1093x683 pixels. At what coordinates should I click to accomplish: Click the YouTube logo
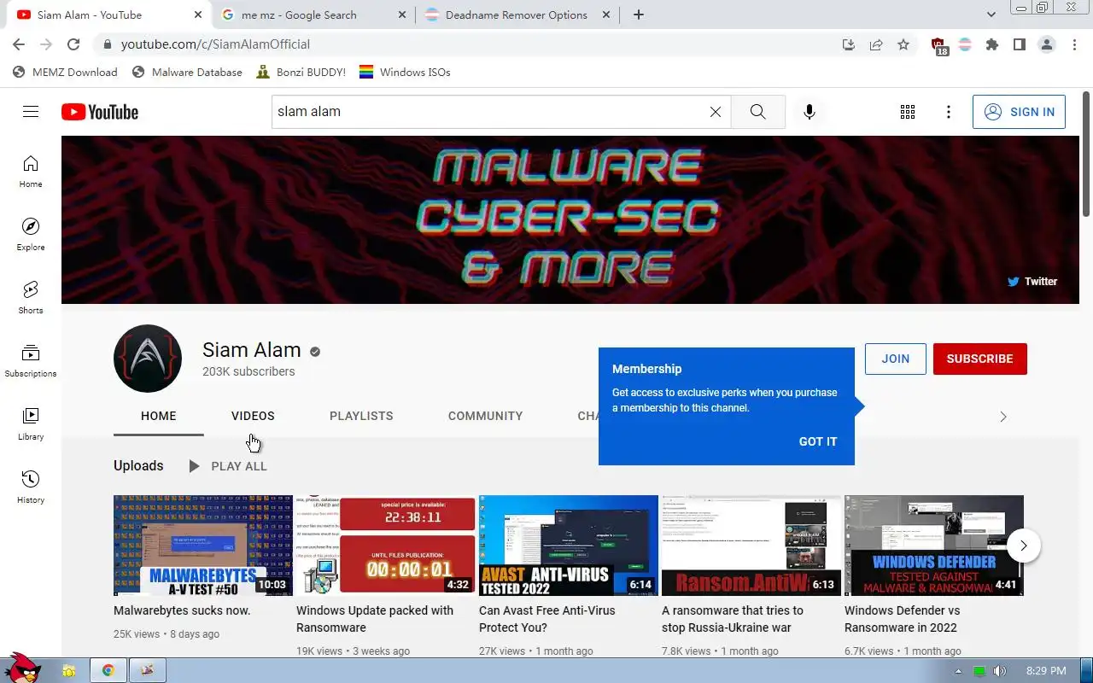coord(100,112)
